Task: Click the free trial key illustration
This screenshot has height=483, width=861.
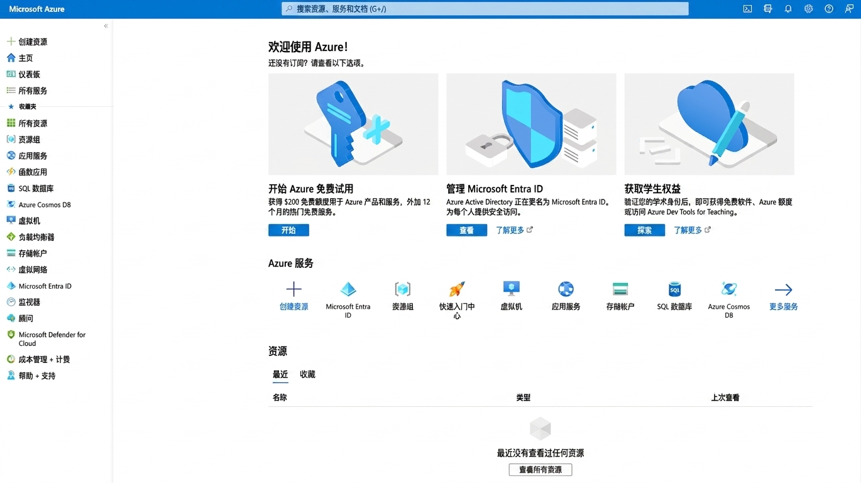Action: tap(353, 124)
